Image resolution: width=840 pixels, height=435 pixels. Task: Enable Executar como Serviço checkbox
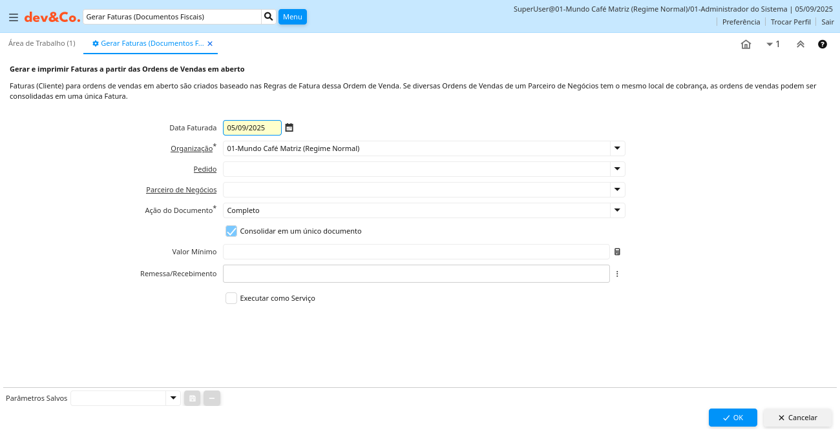[x=231, y=298]
